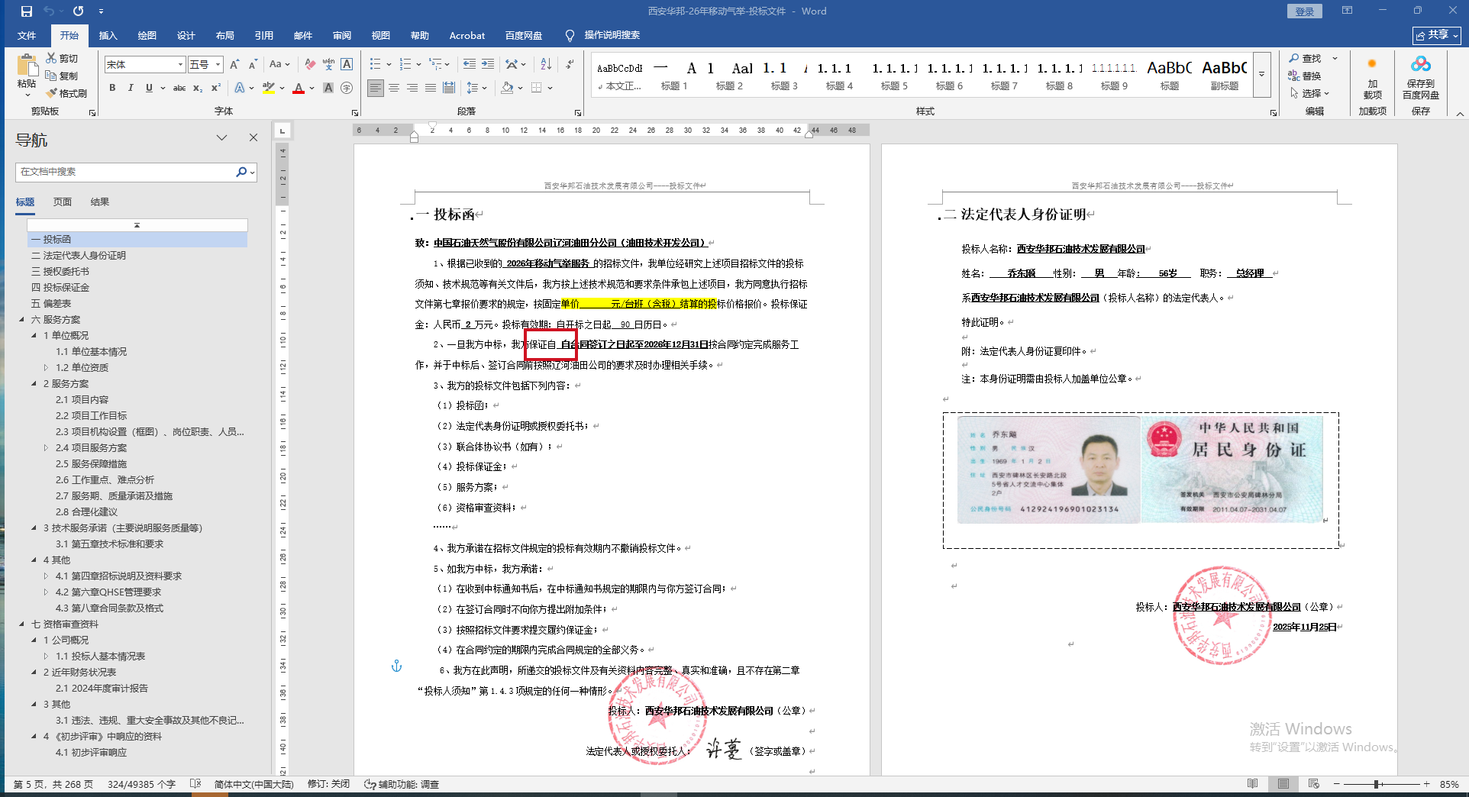Click the zoom in plus in status bar
The width and height of the screenshot is (1469, 797).
1426,784
